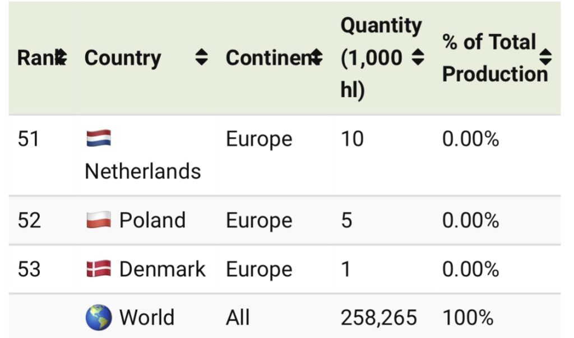Screen dimensions: 574x338
Task: Click the Poland flag icon
Action: [99, 220]
